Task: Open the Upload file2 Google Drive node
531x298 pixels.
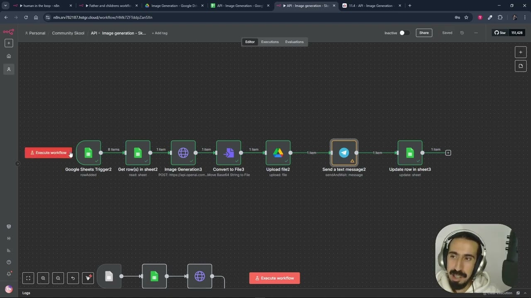Action: (278, 153)
